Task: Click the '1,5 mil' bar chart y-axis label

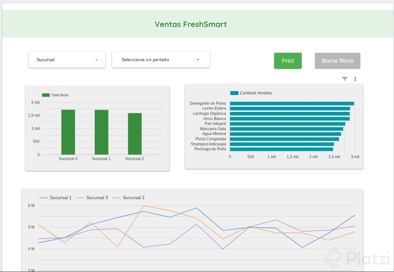Action: pos(34,116)
